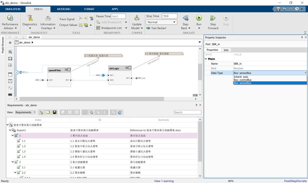The height and width of the screenshot is (183, 308).
Task: Save the requirement set in the Requirements toolbar
Action: coord(55,112)
